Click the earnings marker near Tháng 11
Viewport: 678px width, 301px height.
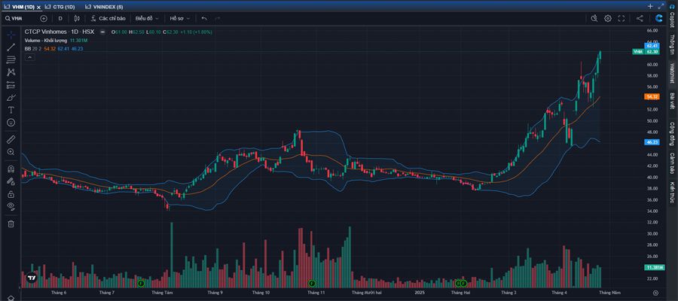(x=312, y=283)
